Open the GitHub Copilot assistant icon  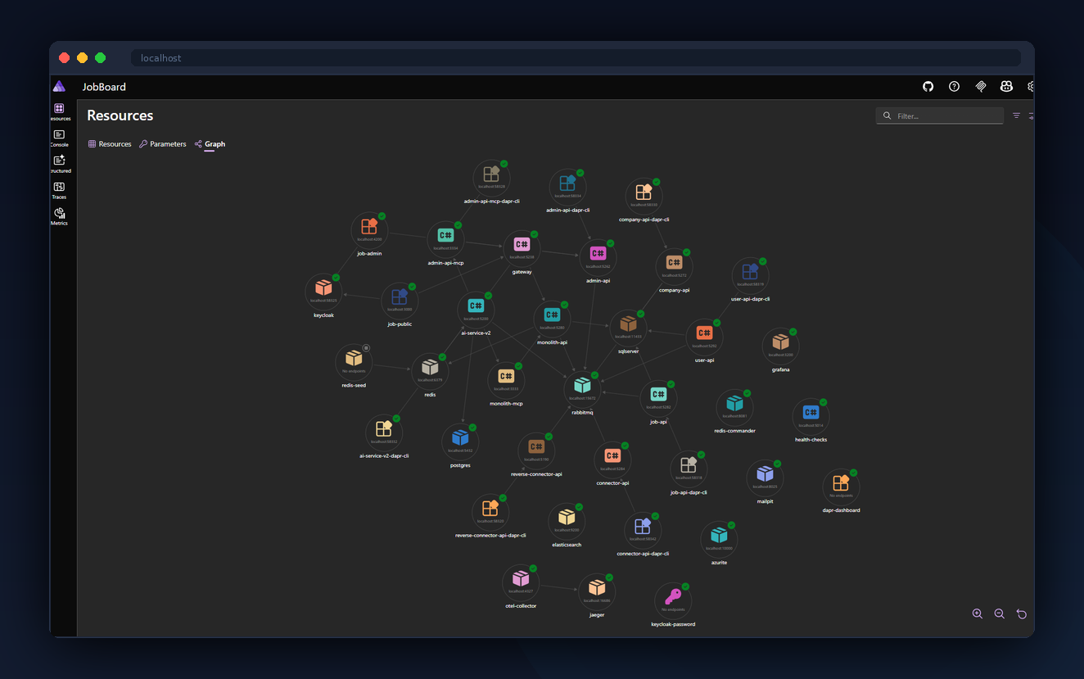click(1006, 87)
